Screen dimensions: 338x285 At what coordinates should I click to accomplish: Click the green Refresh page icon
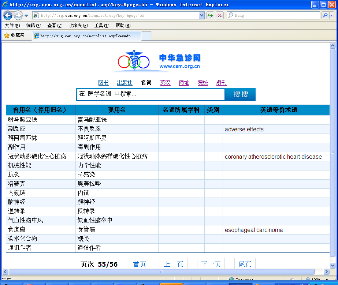click(210, 15)
